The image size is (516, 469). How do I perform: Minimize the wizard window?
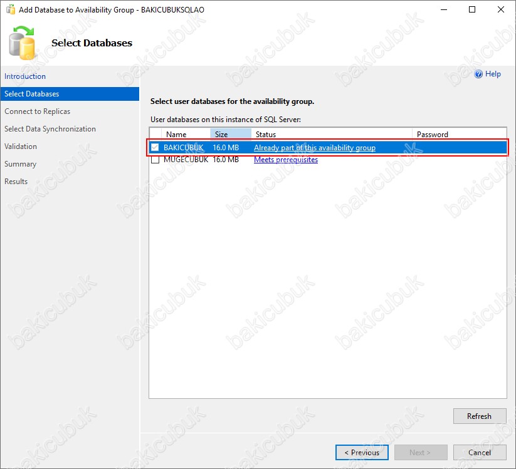coord(444,9)
